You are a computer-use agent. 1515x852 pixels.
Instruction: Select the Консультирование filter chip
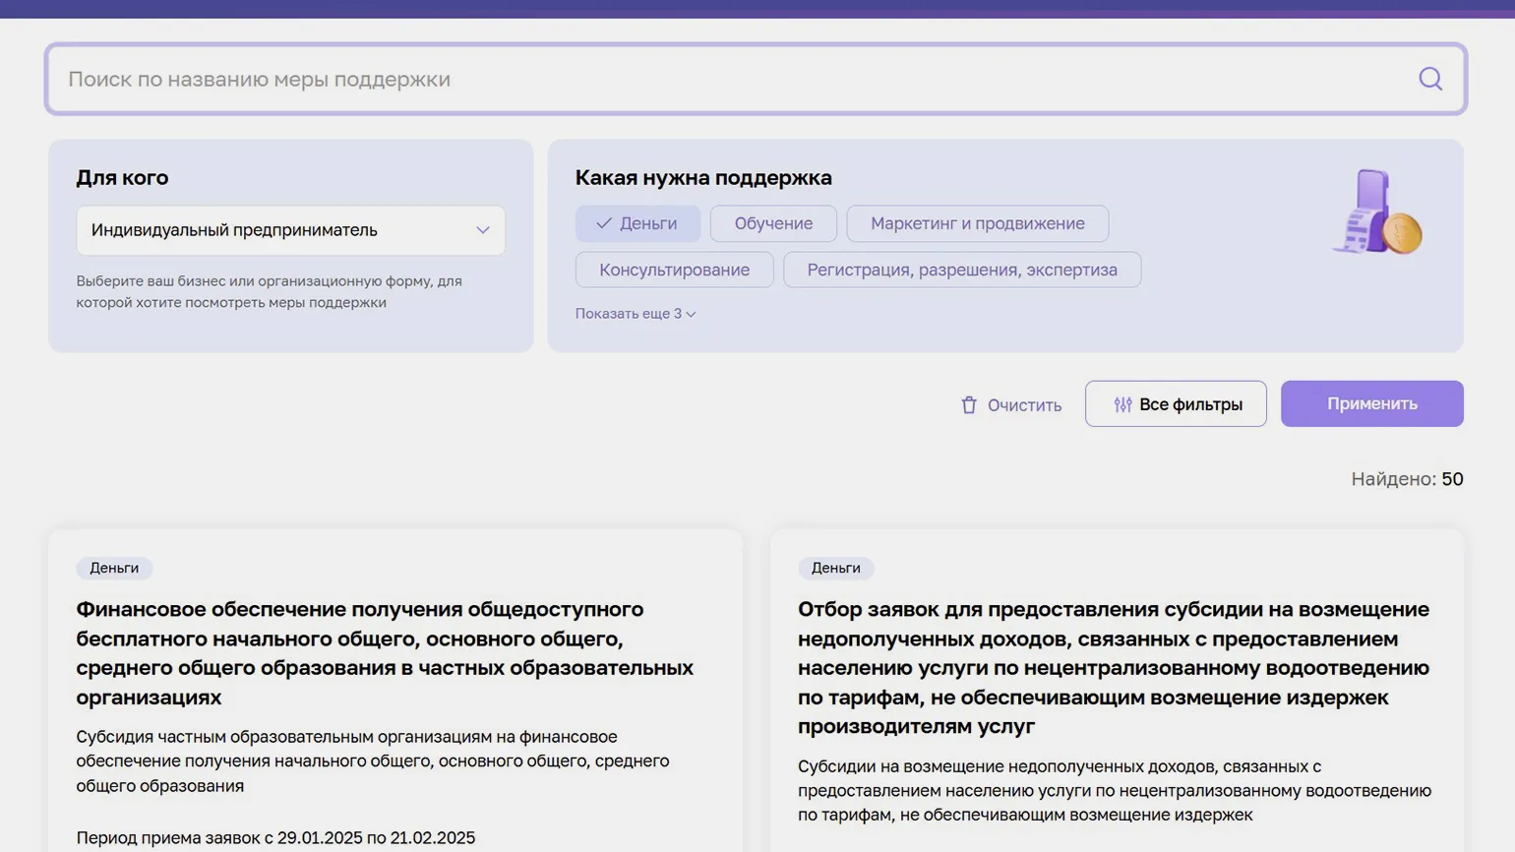pos(674,270)
